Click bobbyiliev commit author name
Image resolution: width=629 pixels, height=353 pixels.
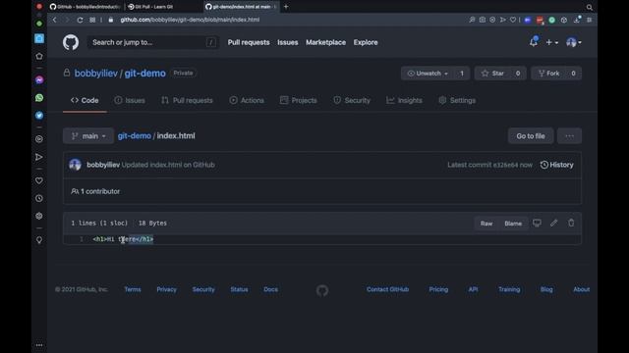tap(103, 165)
